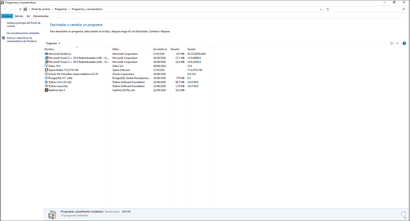410x221 pixels.
Task: Go up one folder level
Action: (20, 9)
